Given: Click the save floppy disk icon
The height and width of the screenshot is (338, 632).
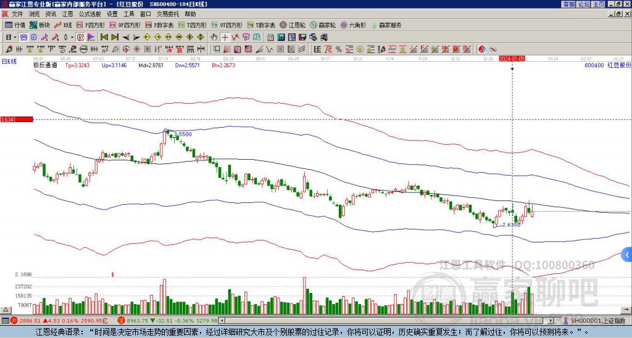Looking at the screenshot, I should pos(302,38).
